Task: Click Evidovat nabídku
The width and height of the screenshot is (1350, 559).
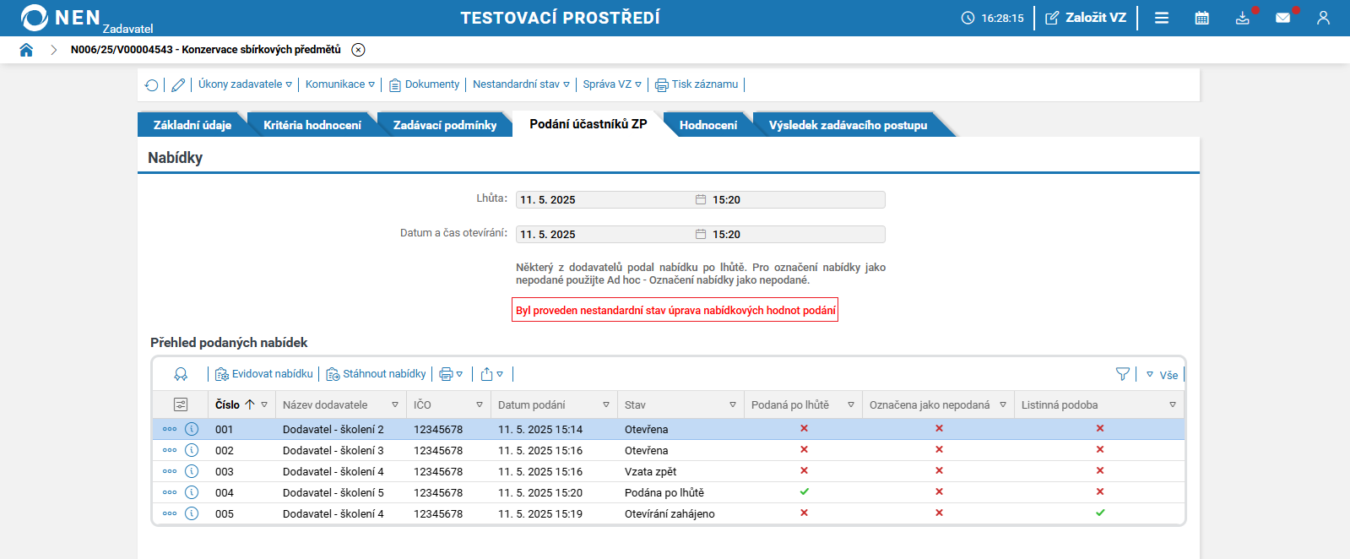Action: (x=264, y=374)
